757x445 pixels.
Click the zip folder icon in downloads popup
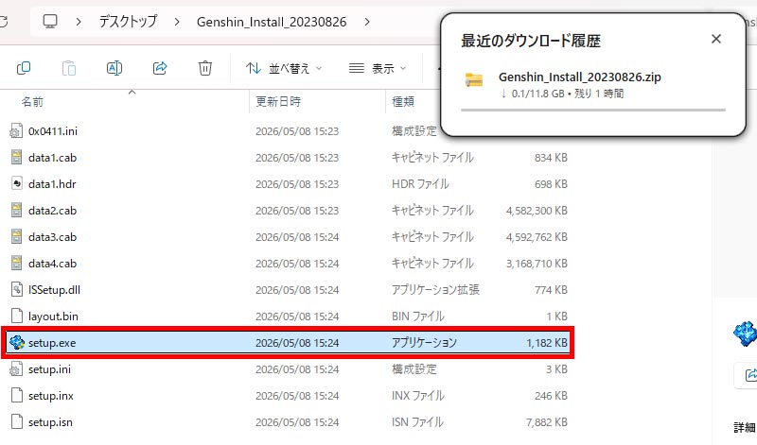474,79
